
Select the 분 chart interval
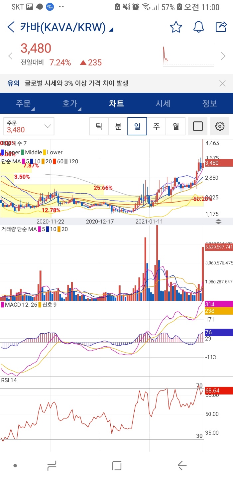[x=118, y=126]
